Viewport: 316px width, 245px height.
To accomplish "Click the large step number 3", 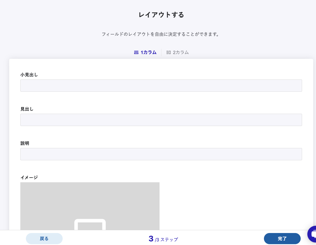I will pos(151,239).
